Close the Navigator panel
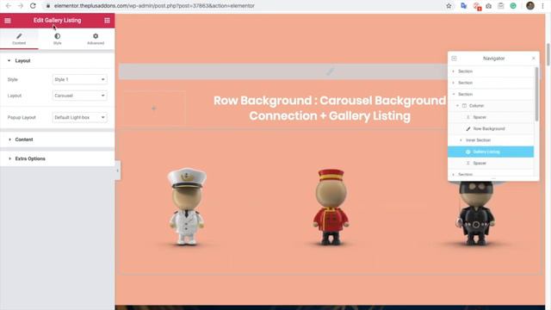Screen dimensions: 551x310 [534, 59]
